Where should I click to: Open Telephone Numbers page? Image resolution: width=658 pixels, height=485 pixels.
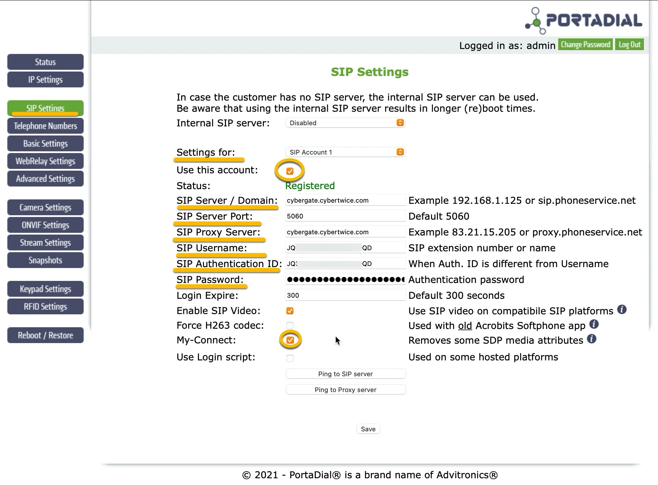click(x=45, y=126)
